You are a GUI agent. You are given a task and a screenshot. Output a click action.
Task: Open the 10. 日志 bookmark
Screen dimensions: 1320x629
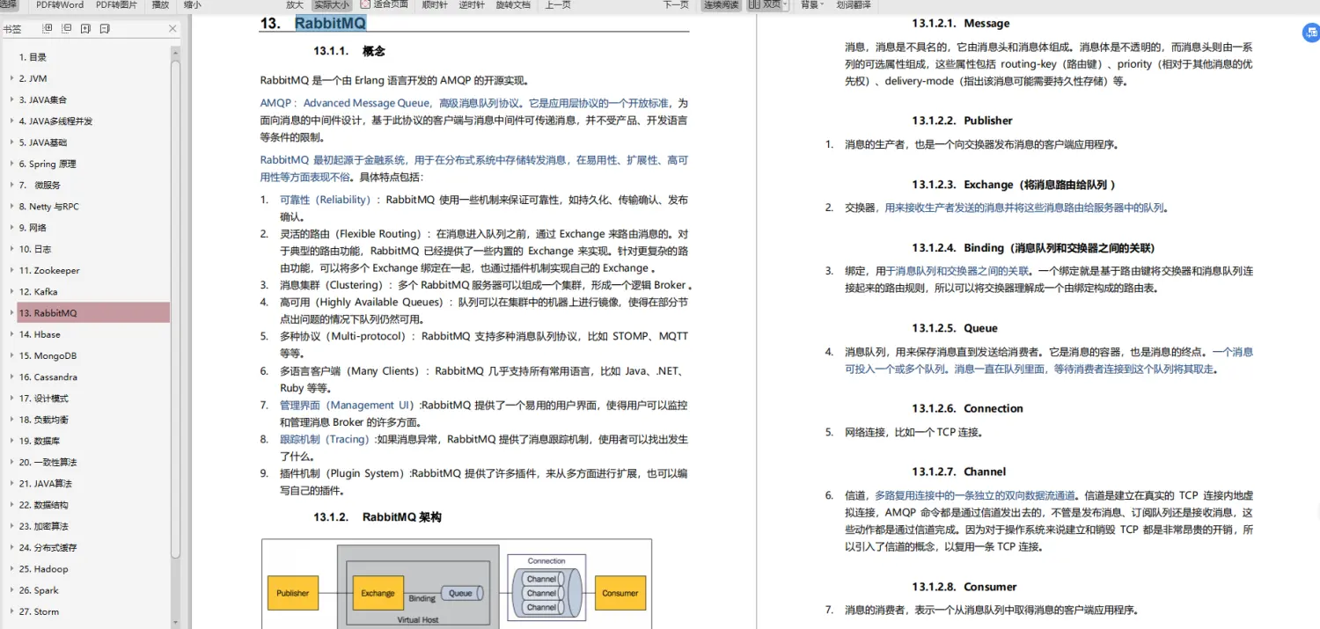pyautogui.click(x=35, y=249)
